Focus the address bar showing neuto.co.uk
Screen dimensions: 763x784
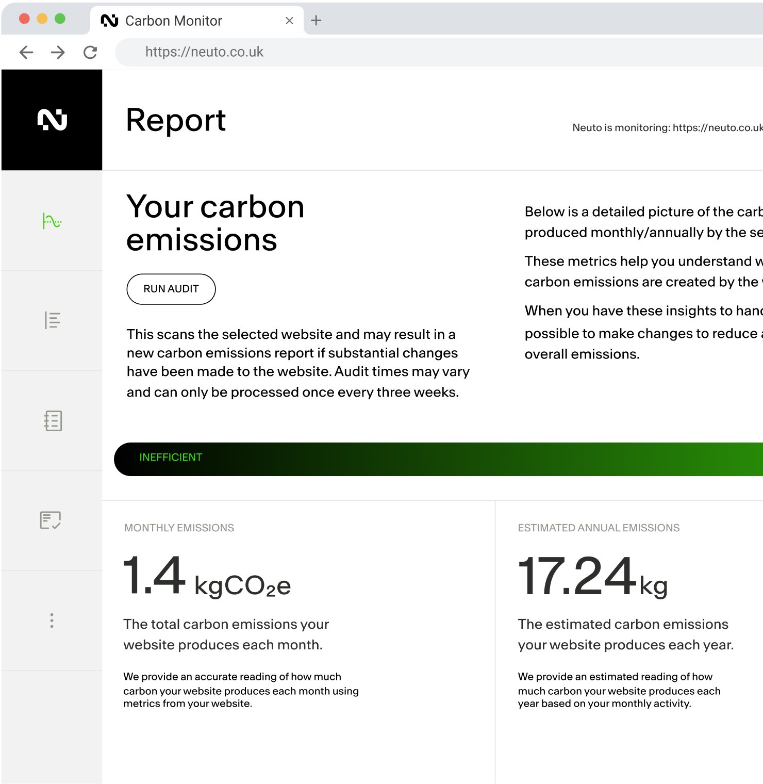[439, 52]
